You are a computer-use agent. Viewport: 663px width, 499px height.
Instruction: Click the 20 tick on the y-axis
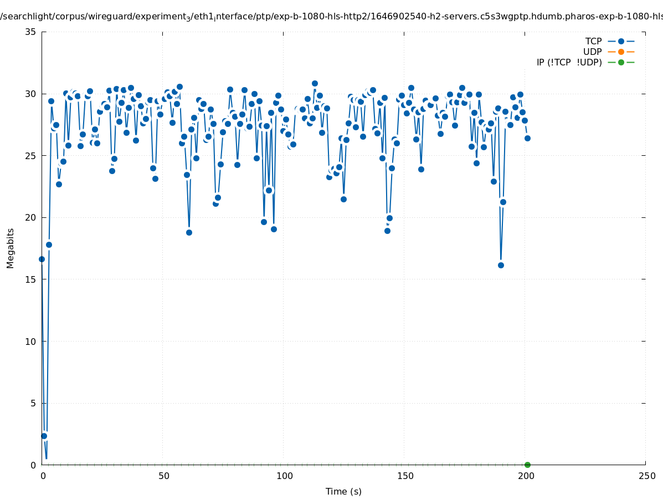(x=31, y=217)
